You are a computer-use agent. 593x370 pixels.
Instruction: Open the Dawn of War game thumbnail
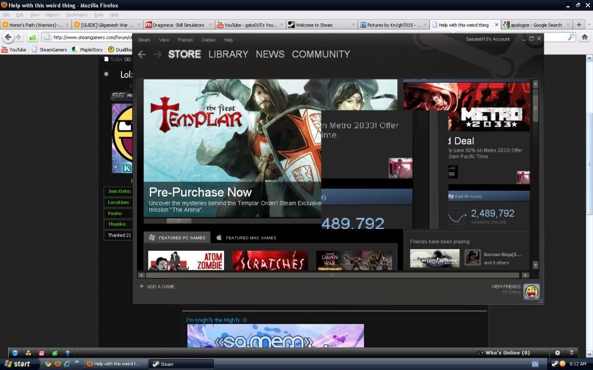[354, 261]
